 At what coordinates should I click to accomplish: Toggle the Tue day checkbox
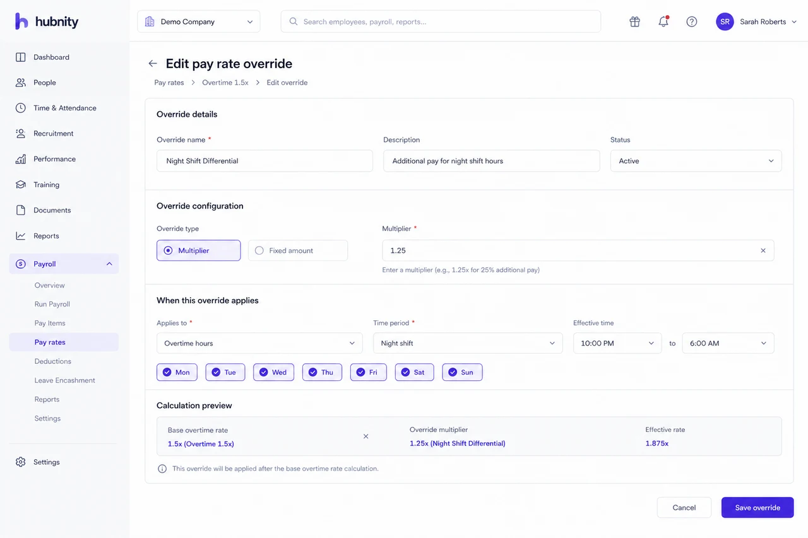[225, 372]
